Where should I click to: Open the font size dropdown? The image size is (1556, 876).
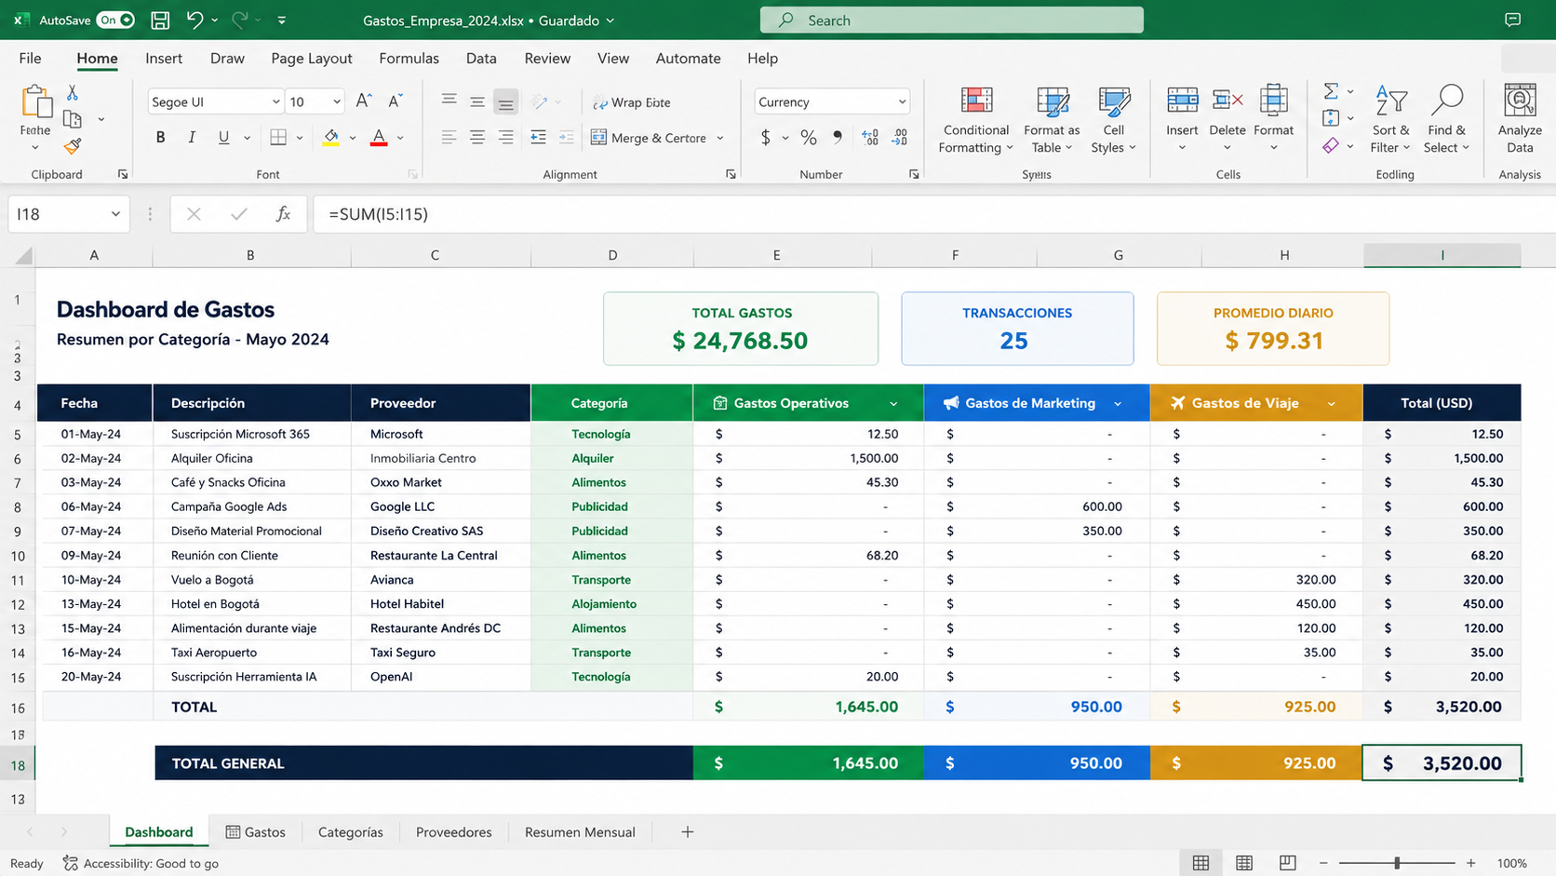336,101
